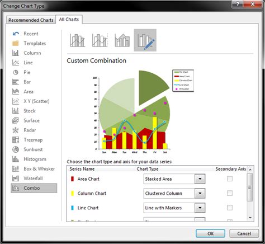Select the Surface chart category icon
Image resolution: width=265 pixels, height=244 pixels.
(x=16, y=120)
